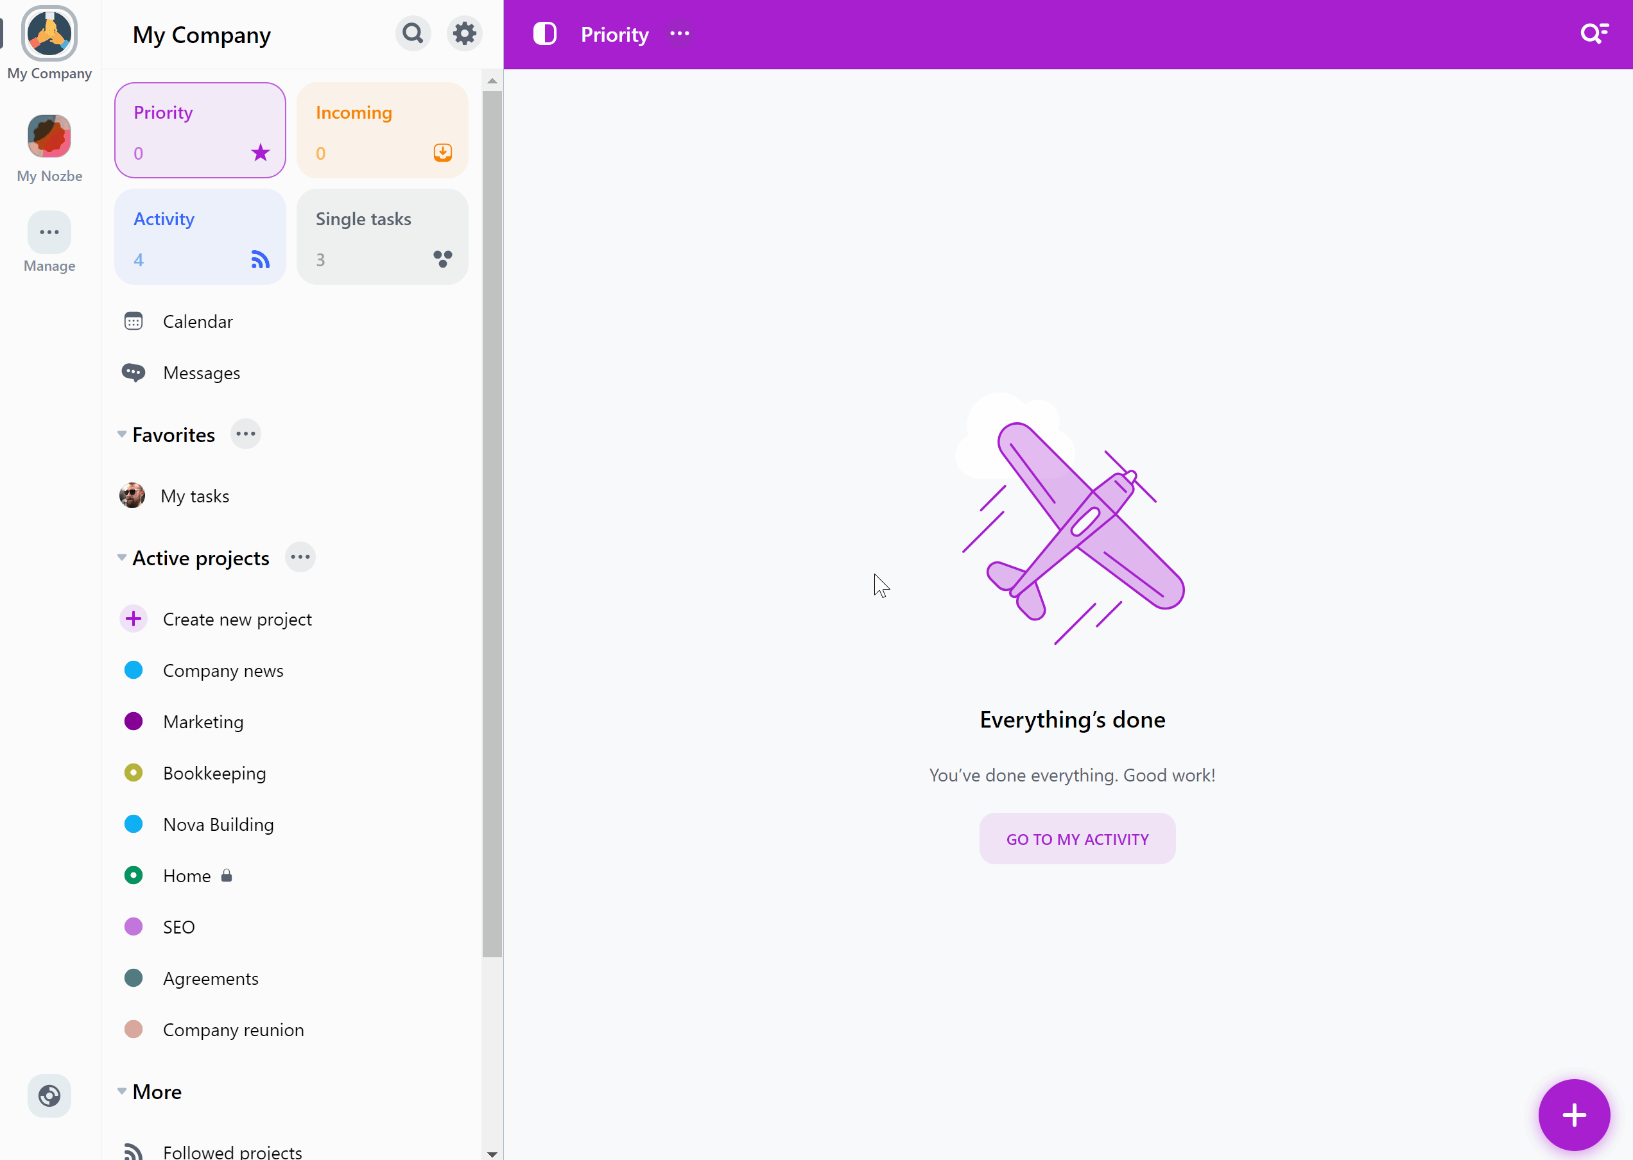Collapse the Active projects section
This screenshot has height=1160, width=1633.
click(121, 558)
